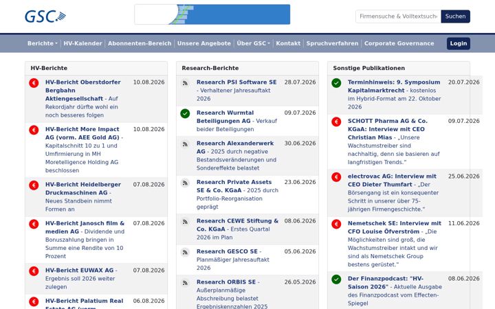
Task: Open Unsere Angebote page
Action: click(x=204, y=43)
